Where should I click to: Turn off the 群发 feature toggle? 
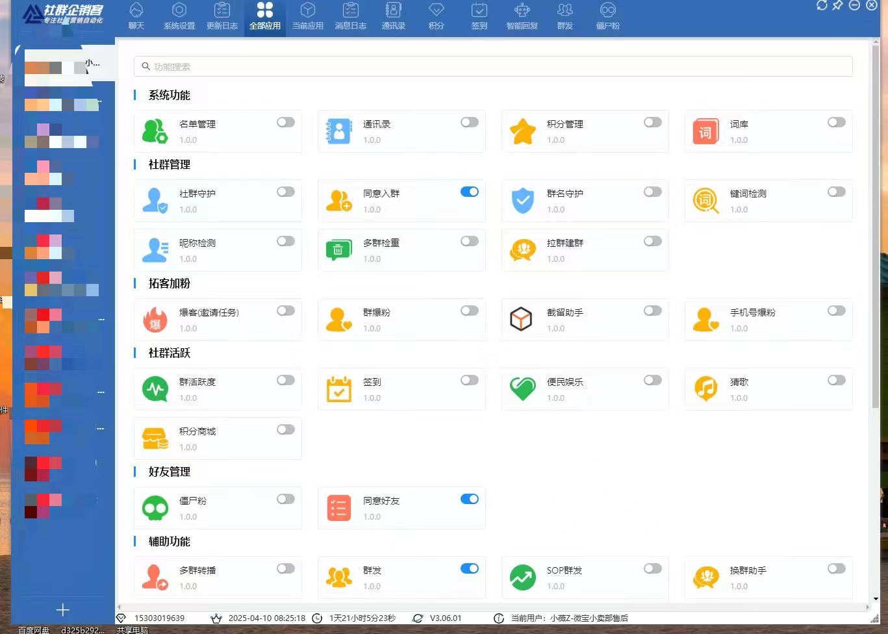pos(470,568)
